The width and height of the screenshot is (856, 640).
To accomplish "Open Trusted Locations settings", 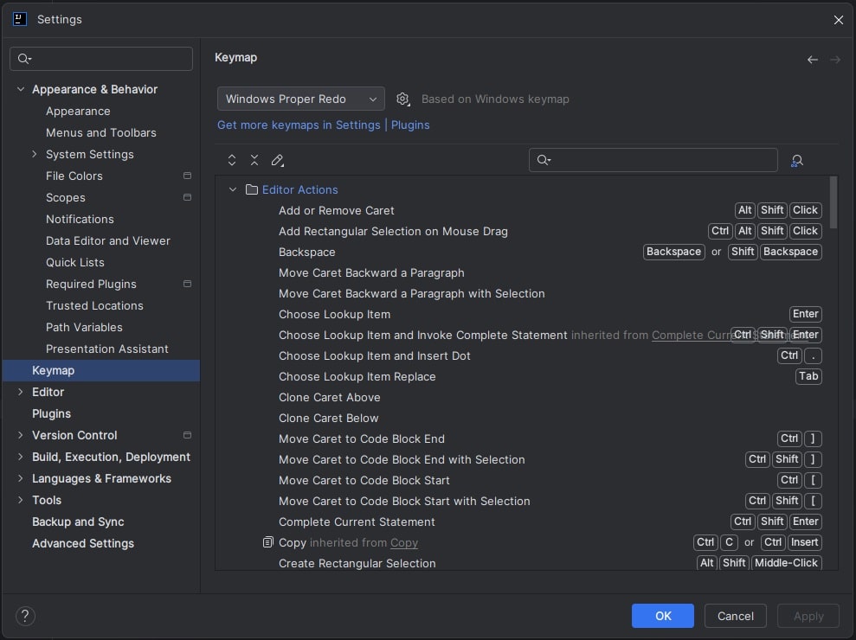I will click(x=94, y=305).
